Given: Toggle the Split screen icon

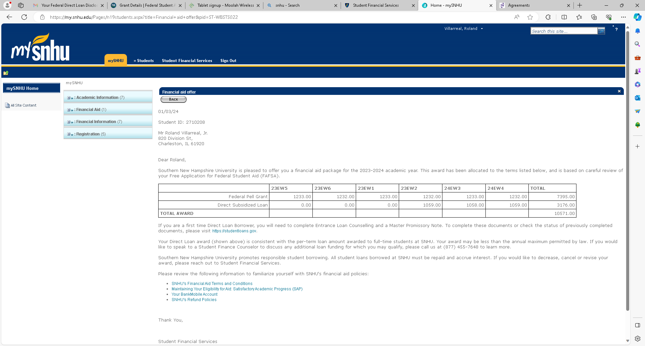Looking at the screenshot, I should click(564, 17).
